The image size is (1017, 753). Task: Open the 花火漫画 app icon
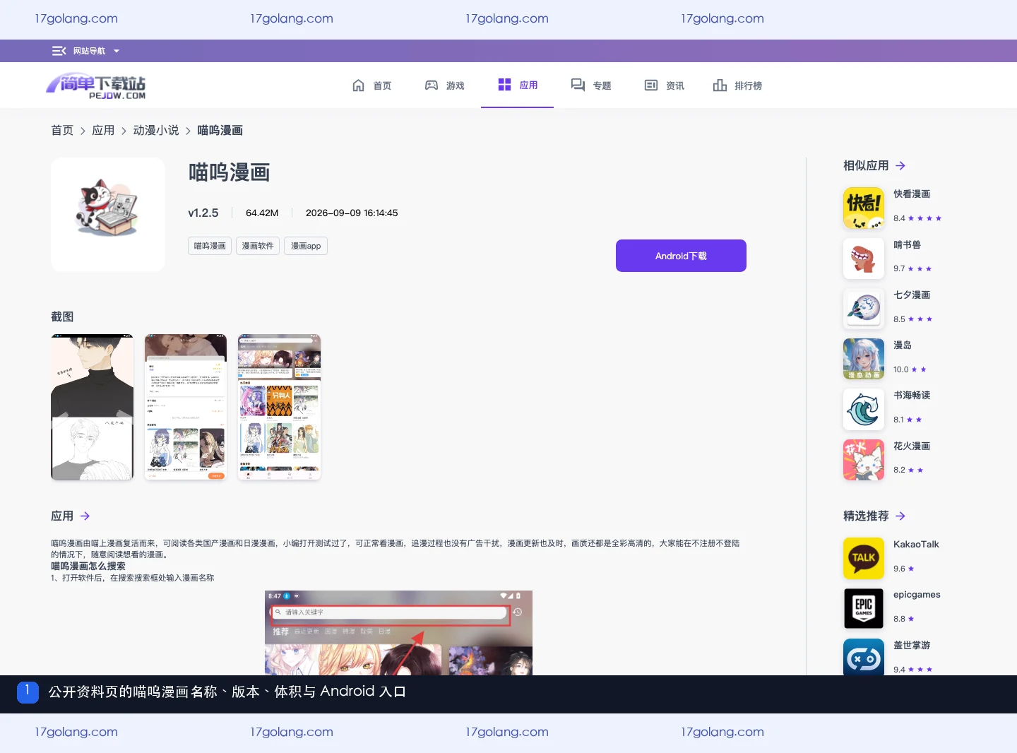[864, 460]
